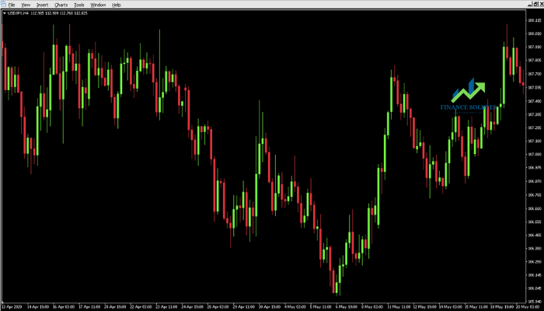Click the Finance Solutes logo watermark
Image resolution: width=544 pixels, height=311 pixels.
point(469,95)
